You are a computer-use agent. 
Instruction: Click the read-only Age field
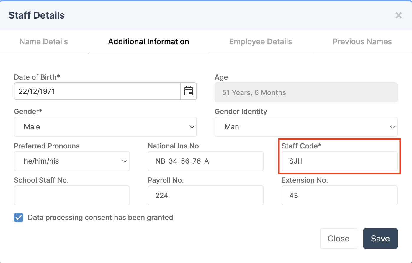pyautogui.click(x=306, y=92)
